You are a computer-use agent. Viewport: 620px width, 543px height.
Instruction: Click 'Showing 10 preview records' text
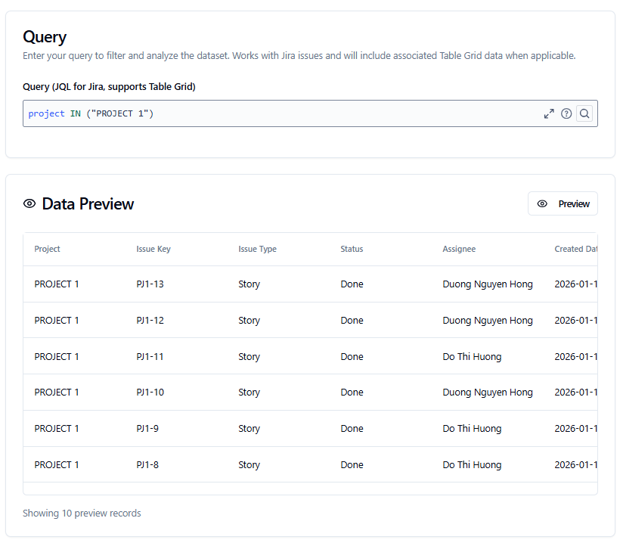[x=82, y=514]
